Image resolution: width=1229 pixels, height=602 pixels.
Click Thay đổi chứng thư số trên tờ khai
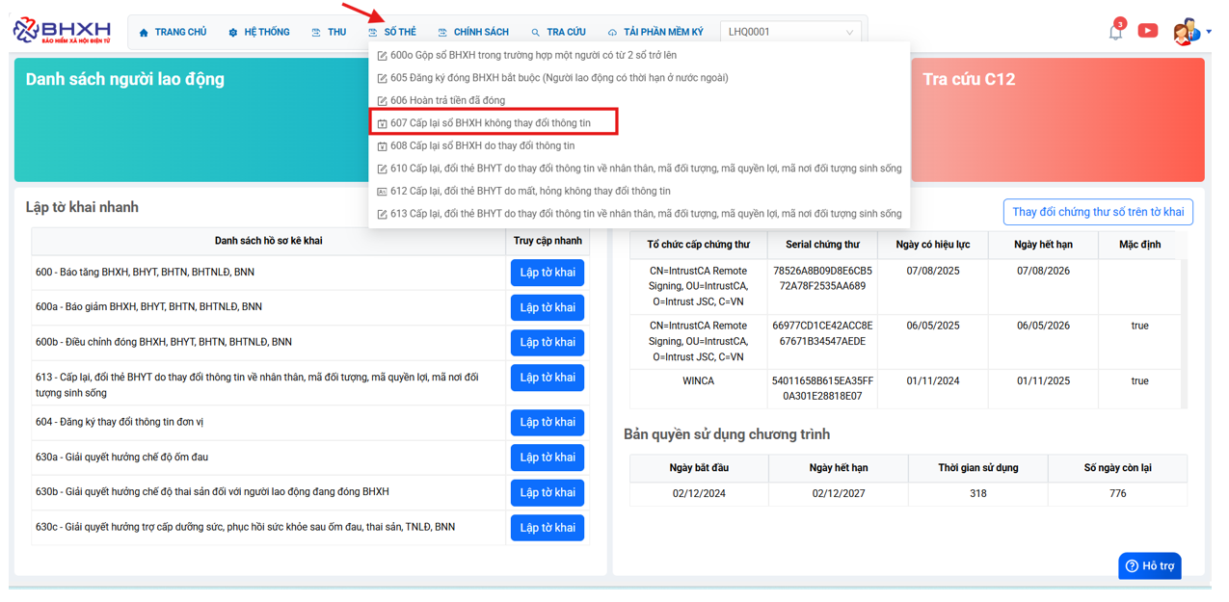pos(1097,212)
